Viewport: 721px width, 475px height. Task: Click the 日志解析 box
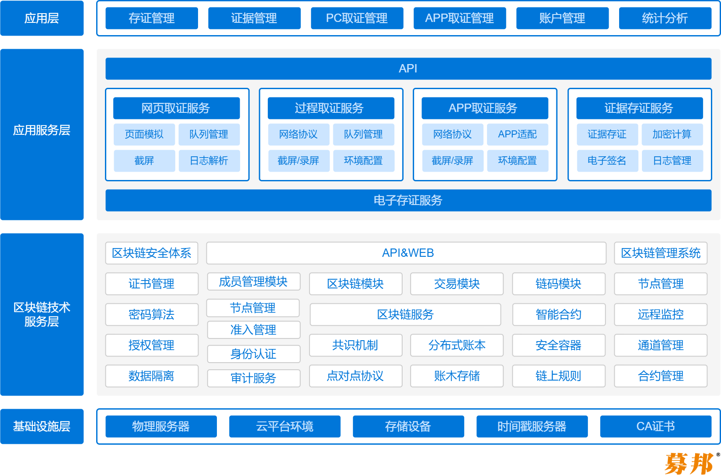(209, 161)
